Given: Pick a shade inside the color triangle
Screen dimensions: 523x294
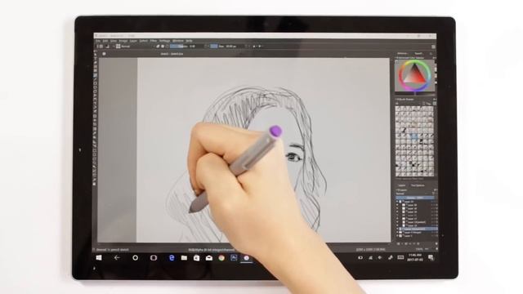Looking at the screenshot, I should pos(414,76).
